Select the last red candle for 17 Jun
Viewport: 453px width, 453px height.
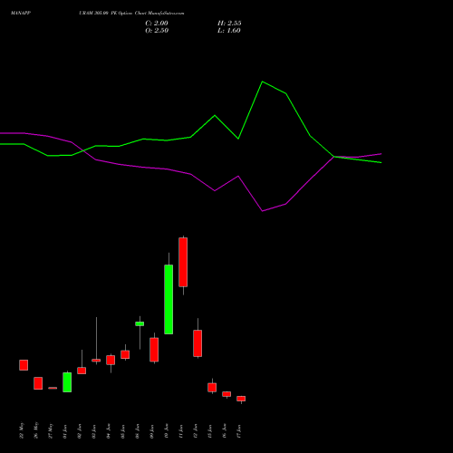click(x=241, y=399)
